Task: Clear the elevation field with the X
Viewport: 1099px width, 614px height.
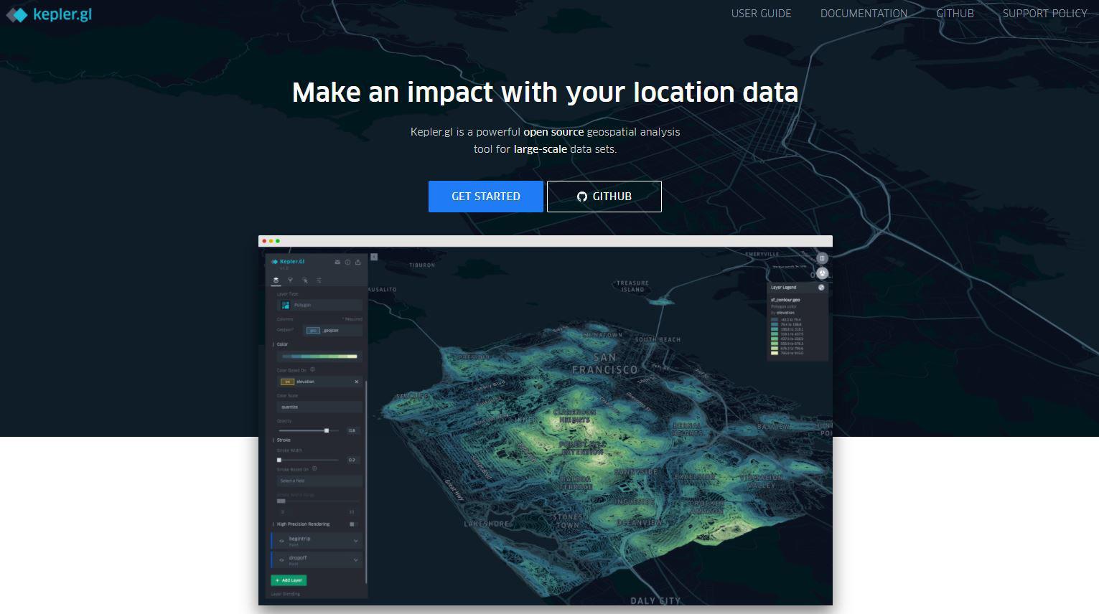Action: [x=357, y=382]
